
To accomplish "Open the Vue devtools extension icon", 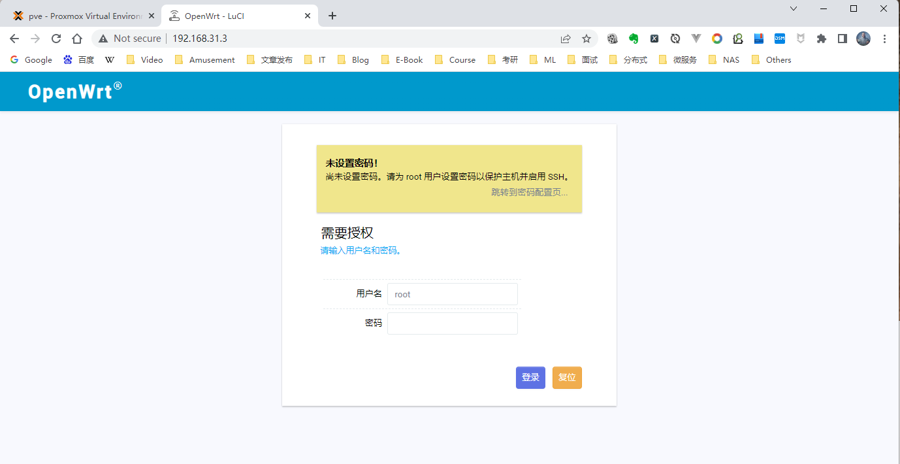I will [x=696, y=39].
